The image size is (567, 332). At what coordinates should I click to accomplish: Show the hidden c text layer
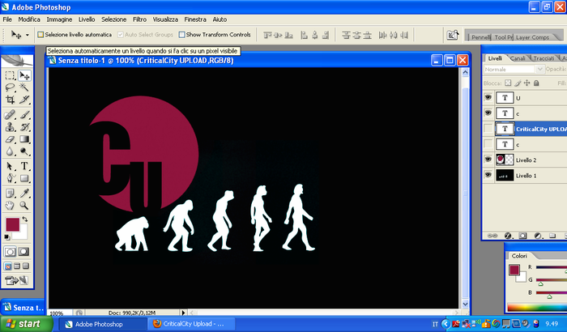(x=488, y=144)
